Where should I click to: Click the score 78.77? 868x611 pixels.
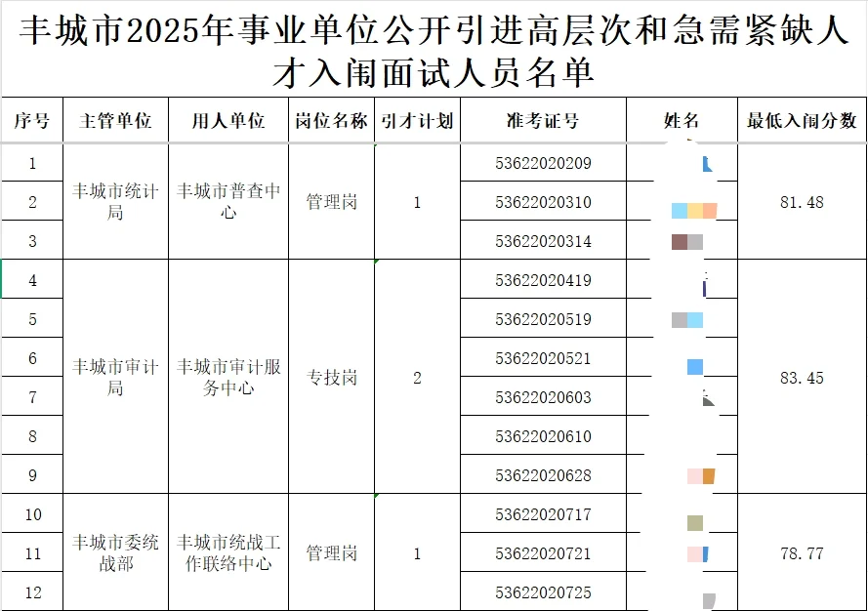pyautogui.click(x=803, y=552)
